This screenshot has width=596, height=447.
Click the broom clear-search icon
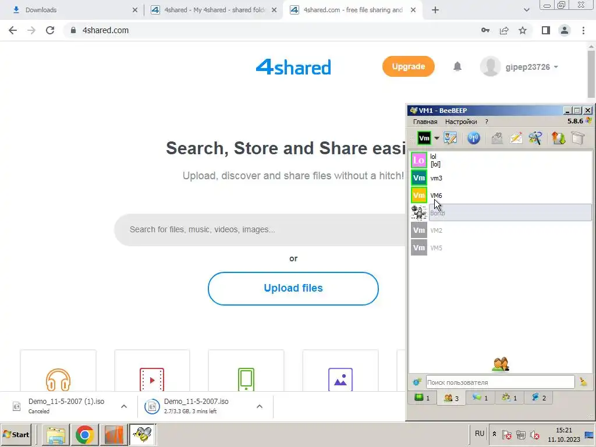[583, 382]
